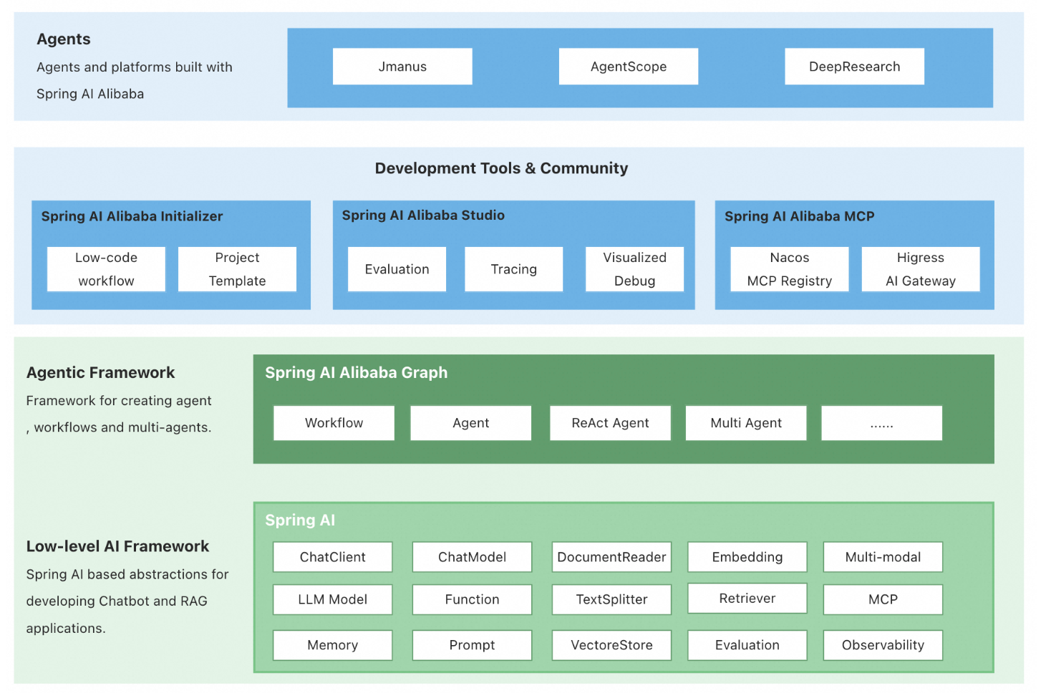
Task: Select the Low-code workflow box
Action: click(x=106, y=269)
